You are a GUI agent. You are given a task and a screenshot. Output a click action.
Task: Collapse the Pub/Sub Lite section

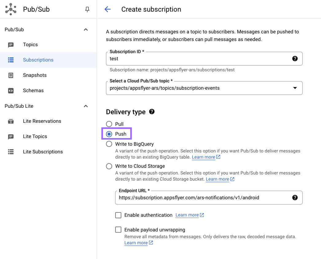click(86, 106)
